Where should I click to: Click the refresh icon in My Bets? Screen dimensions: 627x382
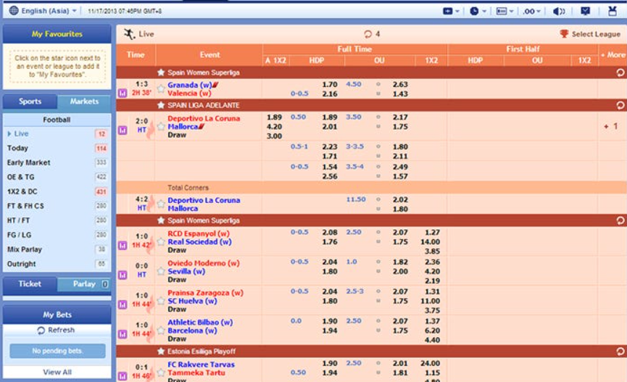point(41,331)
